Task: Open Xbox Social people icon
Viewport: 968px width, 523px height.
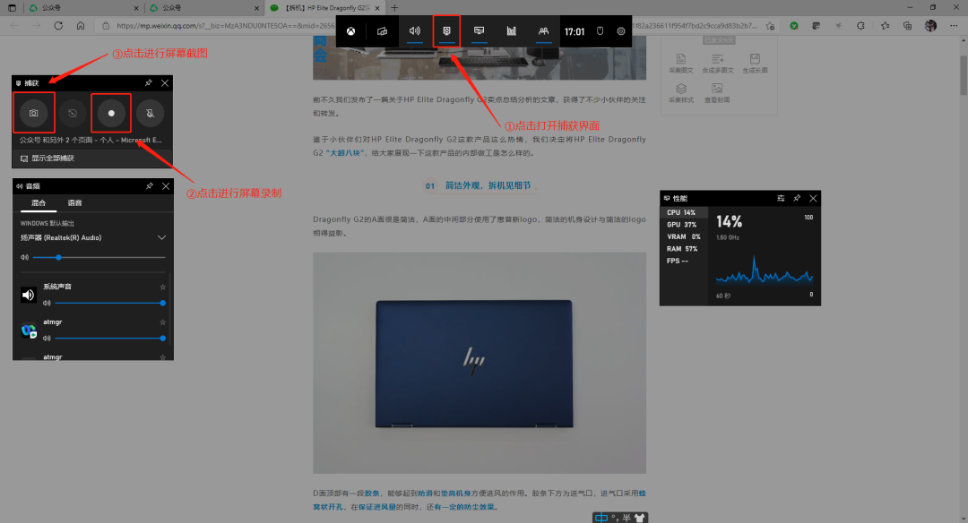Action: click(543, 30)
